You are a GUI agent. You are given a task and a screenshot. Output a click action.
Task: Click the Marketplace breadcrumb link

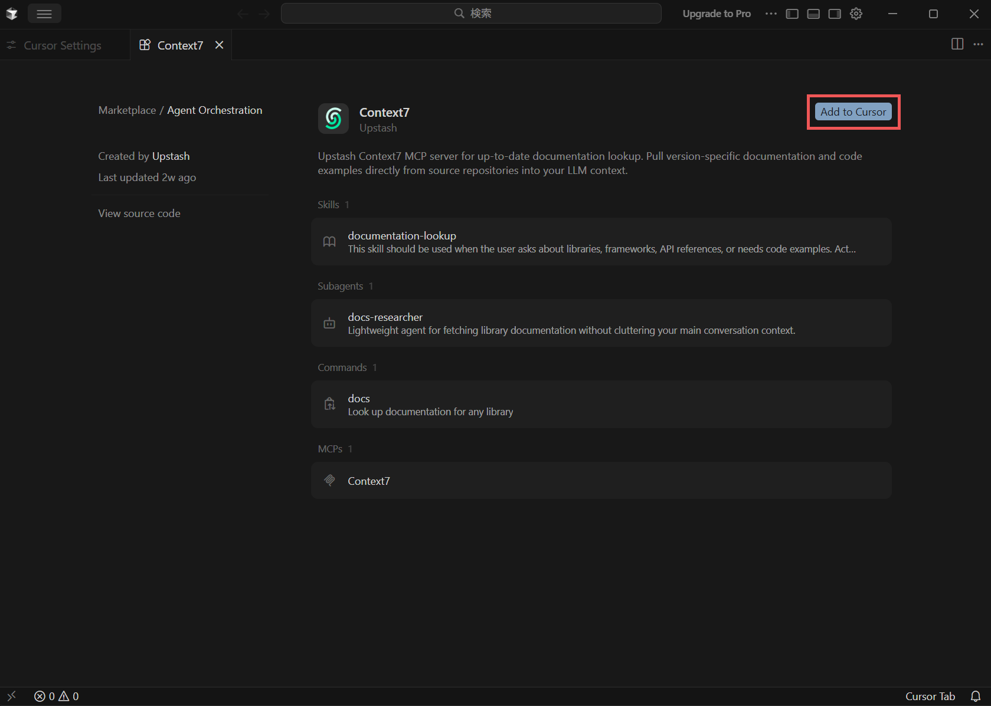tap(127, 110)
